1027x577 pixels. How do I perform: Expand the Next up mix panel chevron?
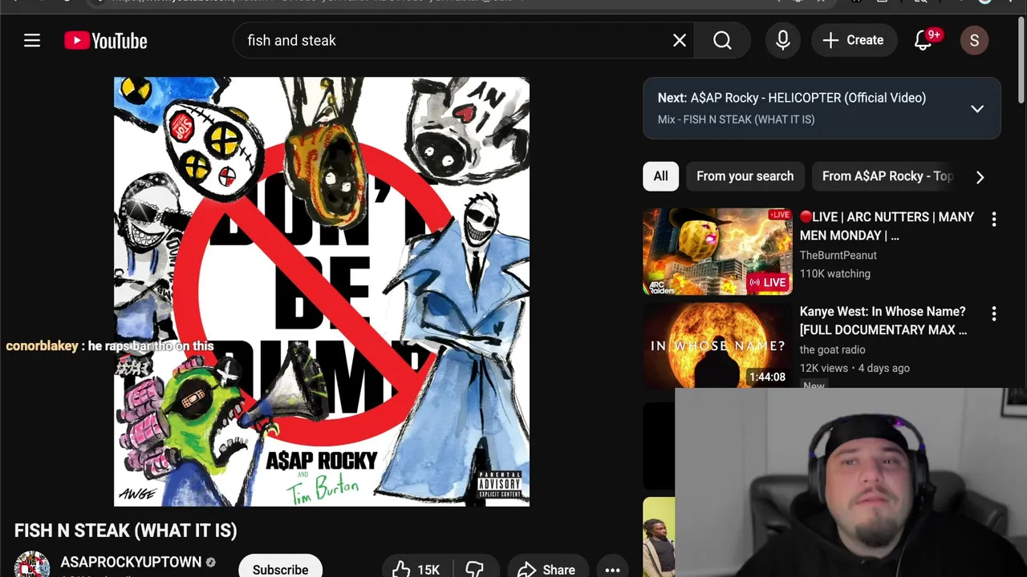pyautogui.click(x=977, y=109)
